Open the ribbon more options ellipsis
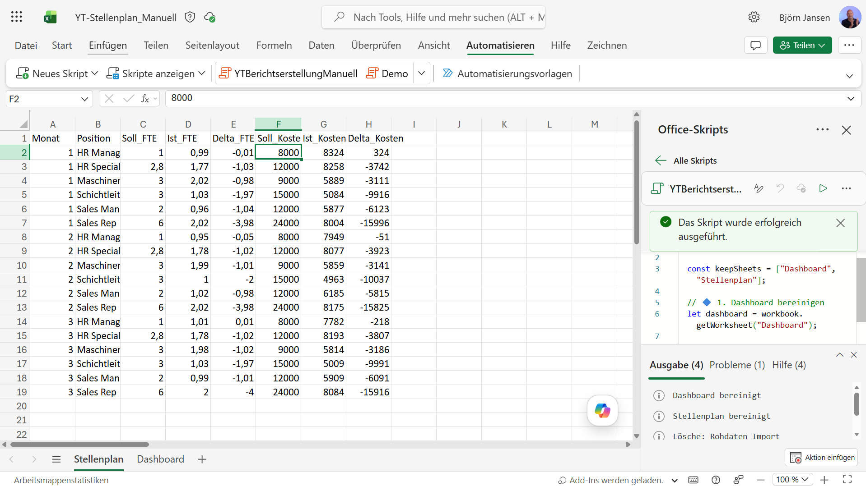This screenshot has width=866, height=486. click(849, 45)
